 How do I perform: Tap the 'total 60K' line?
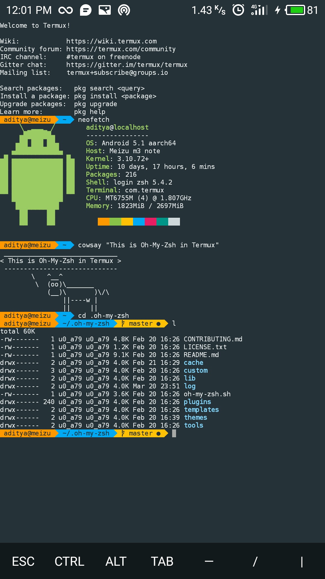click(x=17, y=331)
